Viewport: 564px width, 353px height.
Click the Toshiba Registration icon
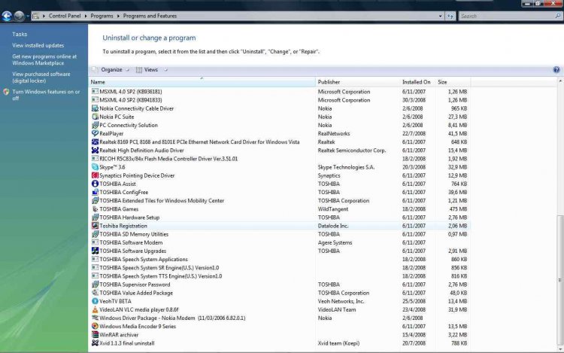pos(95,226)
